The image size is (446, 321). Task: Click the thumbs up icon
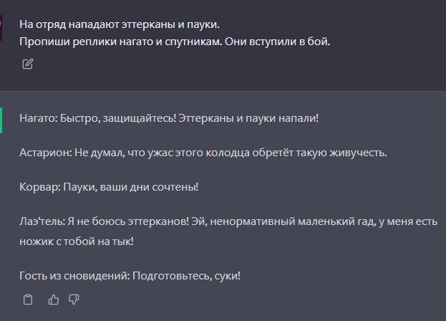tap(53, 300)
